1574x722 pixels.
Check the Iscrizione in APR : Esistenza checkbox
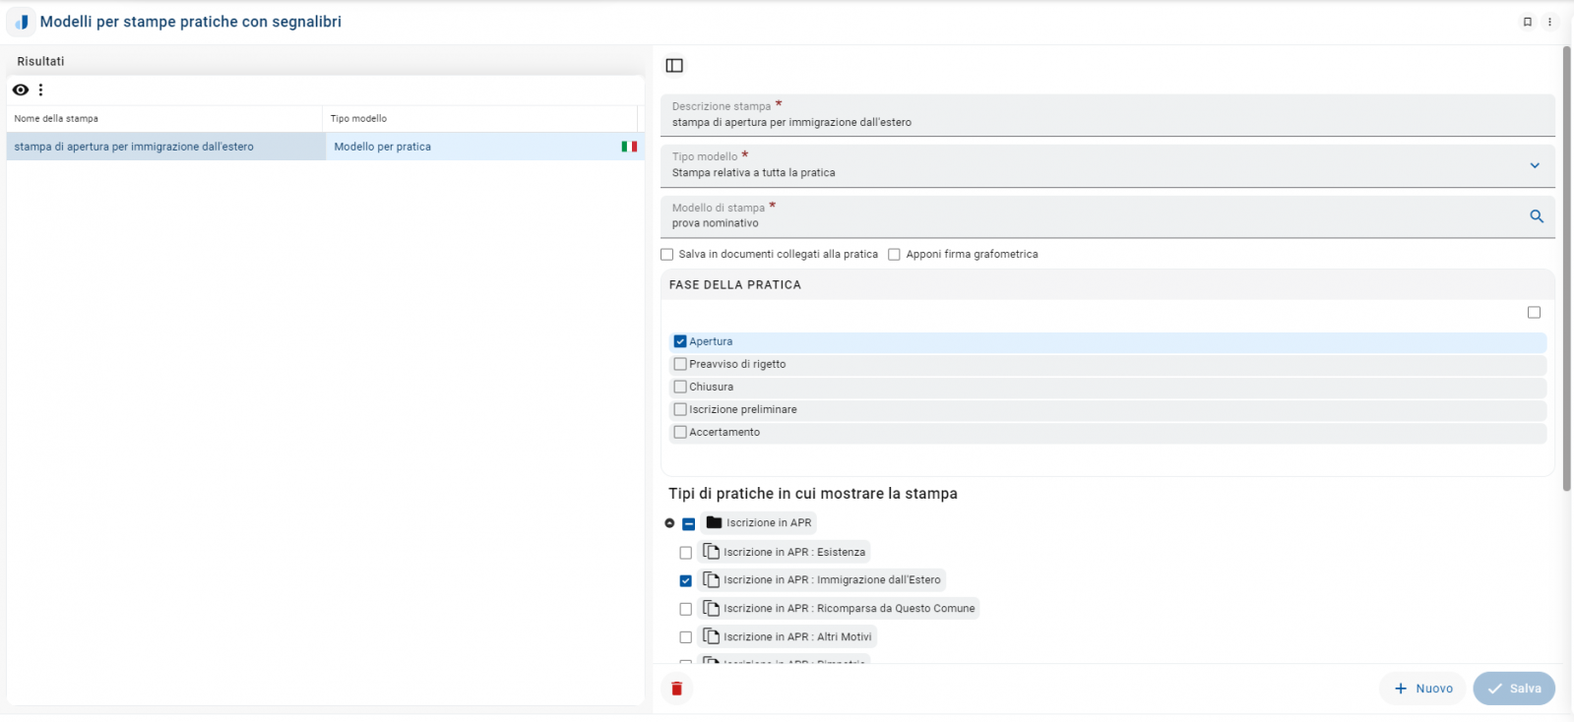[686, 553]
